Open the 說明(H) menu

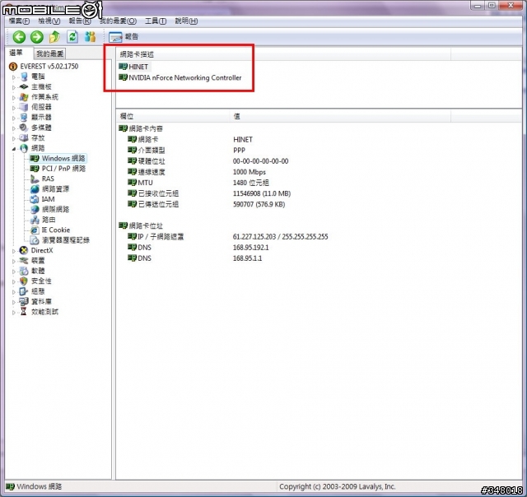[186, 21]
